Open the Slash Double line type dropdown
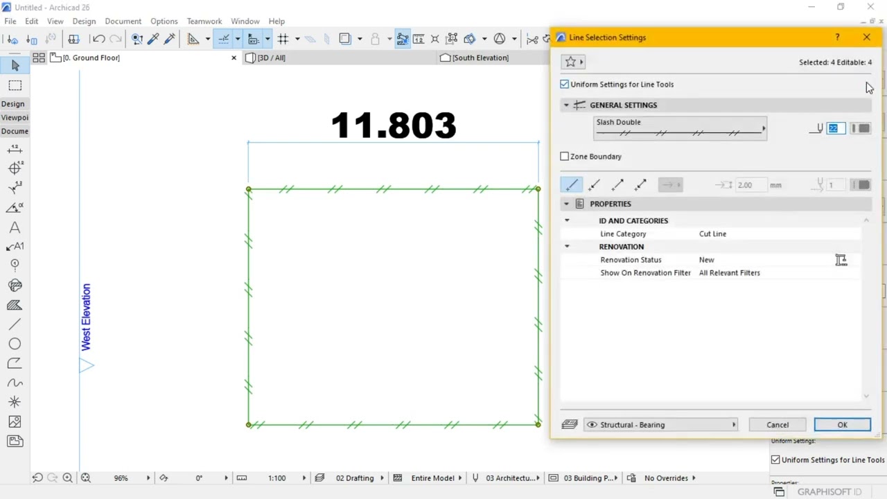The height and width of the screenshot is (499, 887). point(680,128)
